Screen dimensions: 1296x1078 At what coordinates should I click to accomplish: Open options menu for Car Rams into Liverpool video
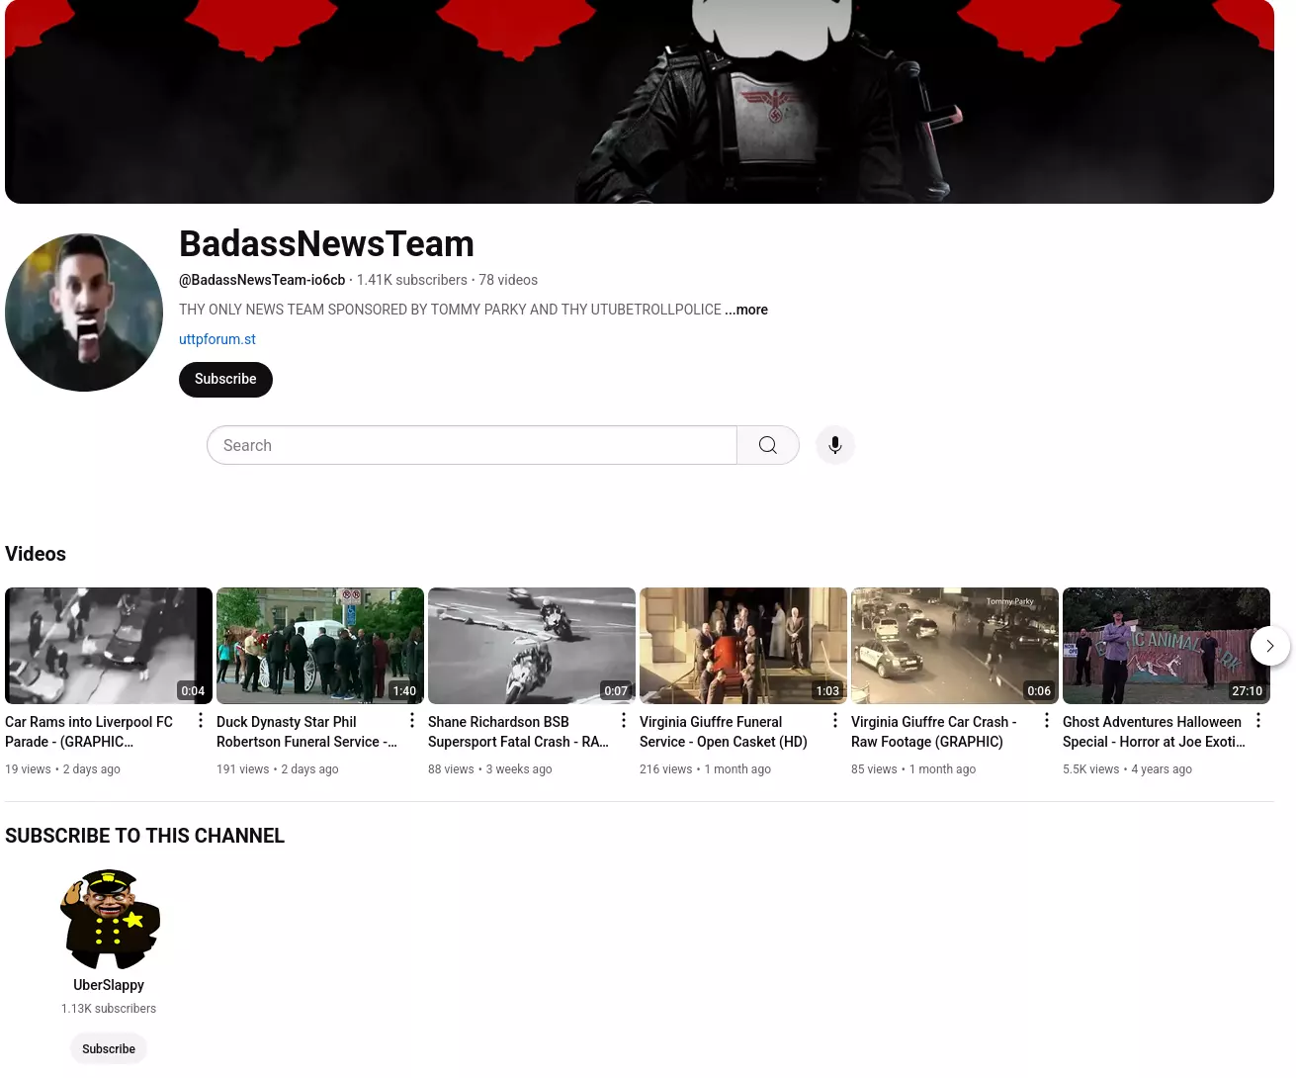pyautogui.click(x=201, y=720)
